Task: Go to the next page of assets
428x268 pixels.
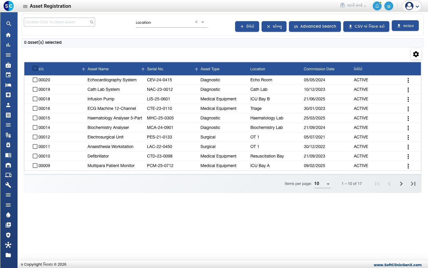Action: click(401, 184)
